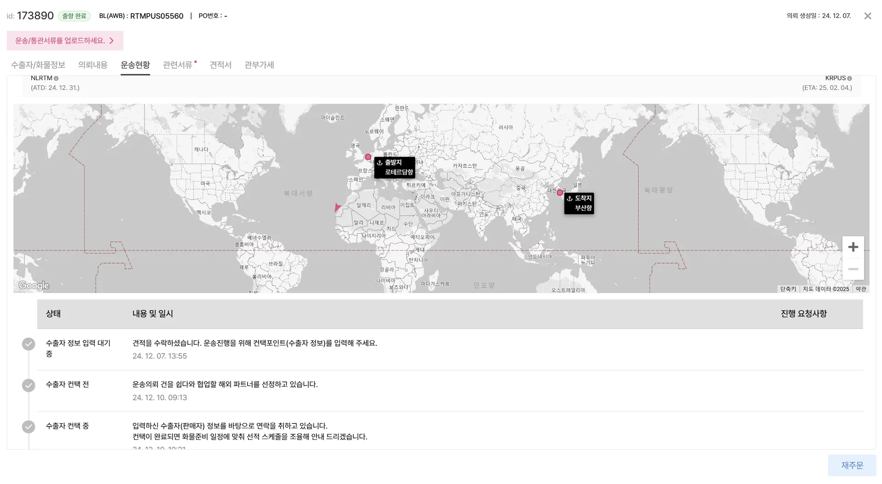Click the ATD date 24. 12. 31.
Viewport: 882px width, 484px height.
tap(55, 88)
